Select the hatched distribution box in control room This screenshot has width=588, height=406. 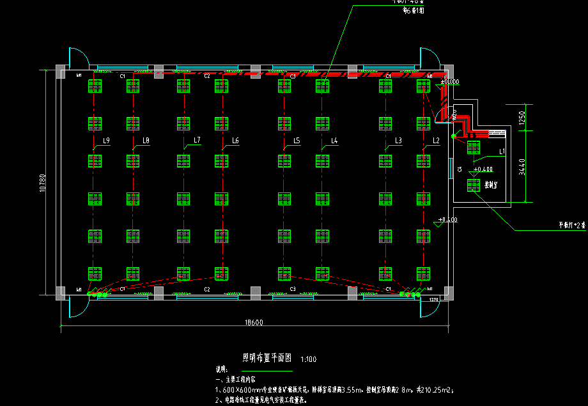pos(497,132)
